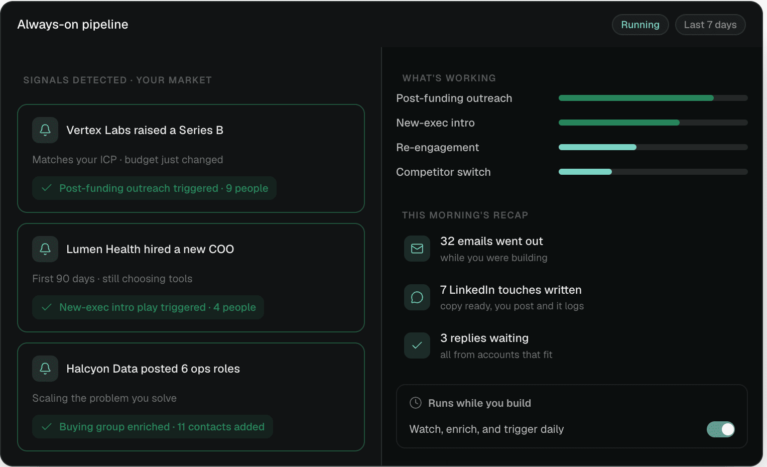Click the bell icon for Halcyon Data signal

(45, 369)
